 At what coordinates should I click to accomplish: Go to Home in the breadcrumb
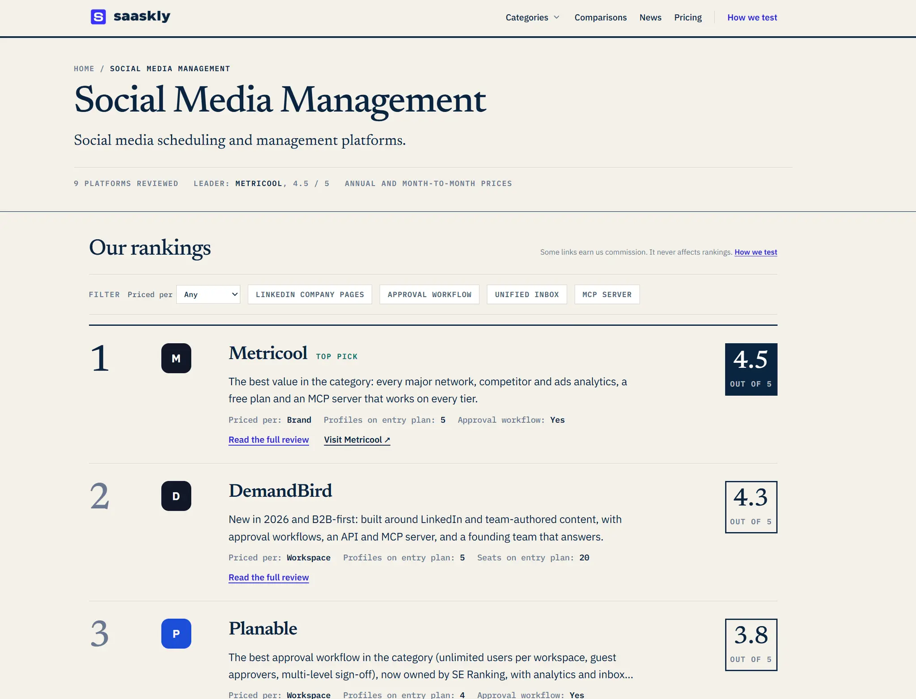[84, 68]
